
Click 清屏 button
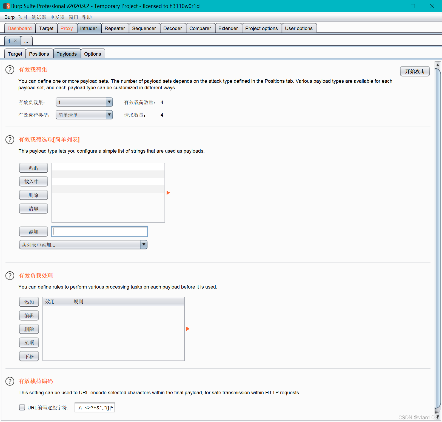coord(33,209)
